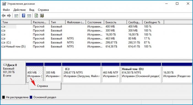Viewport: 193px width, 105px height.
Task: Minimize the Управление дисками window
Action: coord(167,4)
